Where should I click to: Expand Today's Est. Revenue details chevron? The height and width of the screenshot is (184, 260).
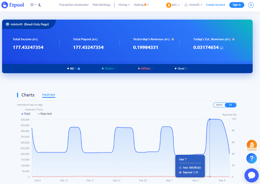point(221,48)
